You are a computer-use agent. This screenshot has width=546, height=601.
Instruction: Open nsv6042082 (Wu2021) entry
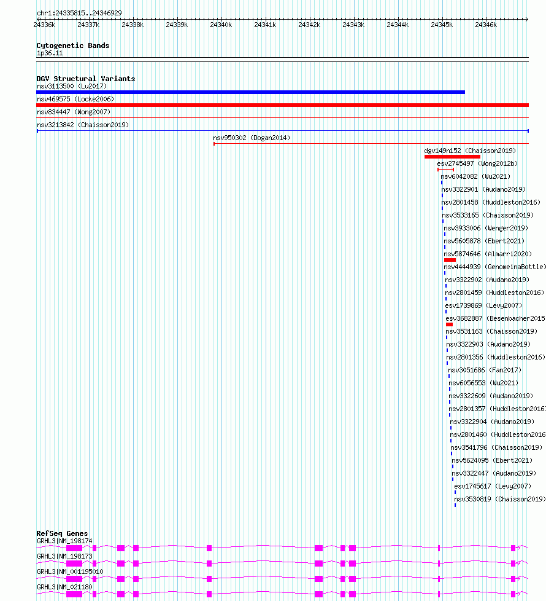[x=475, y=177]
